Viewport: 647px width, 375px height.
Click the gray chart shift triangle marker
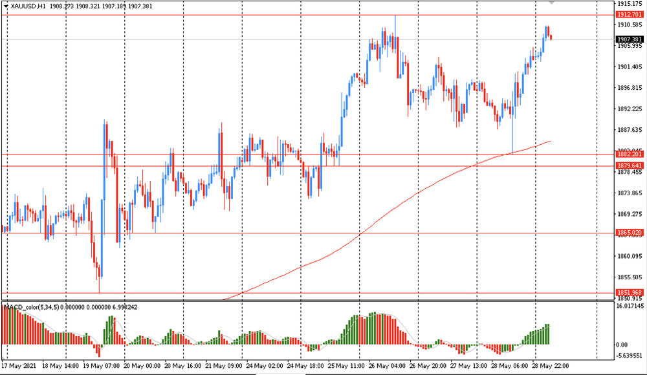click(x=552, y=3)
